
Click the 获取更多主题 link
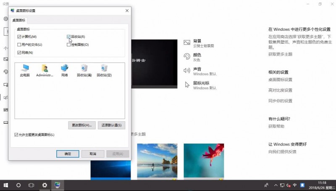click(x=280, y=54)
